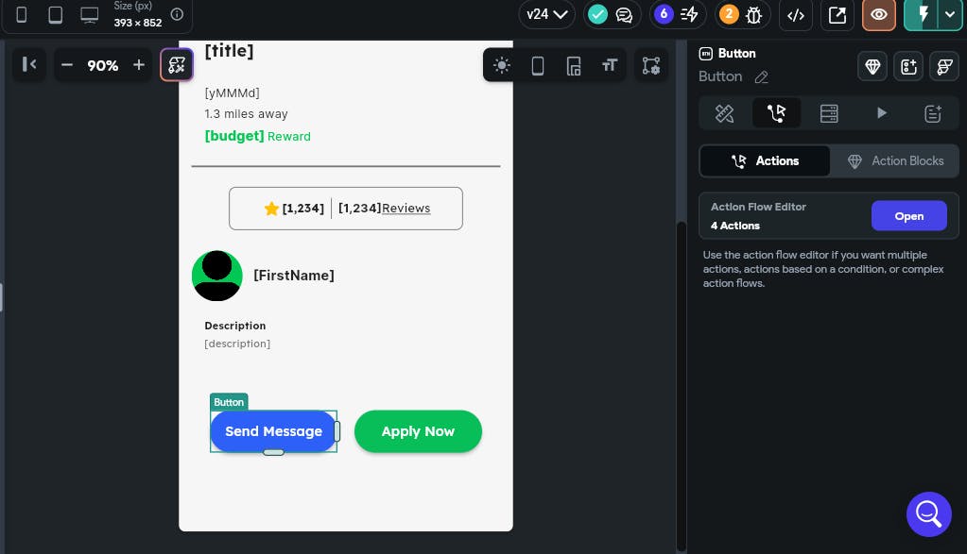Image resolution: width=967 pixels, height=554 pixels.
Task: Zoom out with the minus button
Action: (x=67, y=64)
